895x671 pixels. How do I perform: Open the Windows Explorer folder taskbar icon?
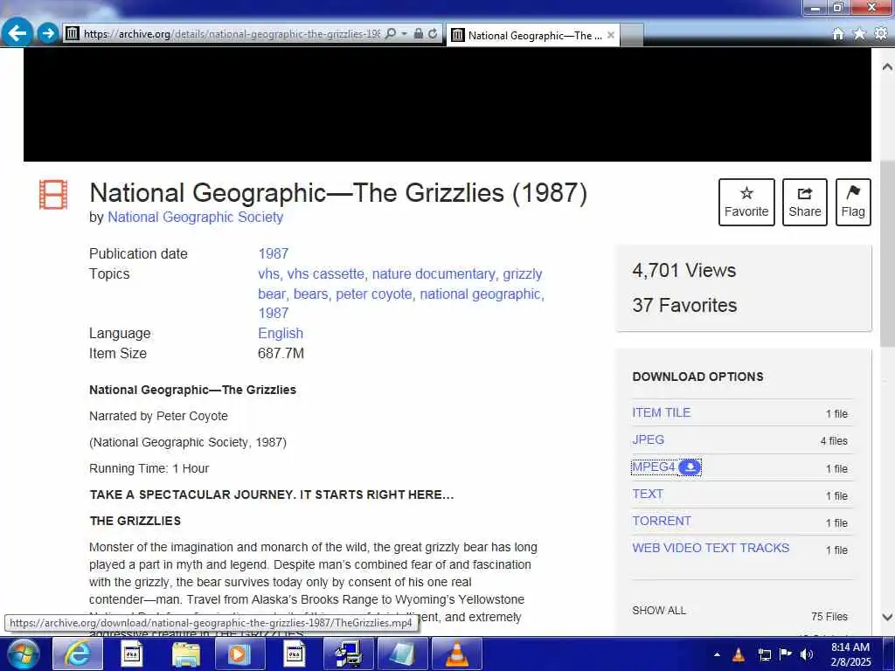click(x=186, y=654)
